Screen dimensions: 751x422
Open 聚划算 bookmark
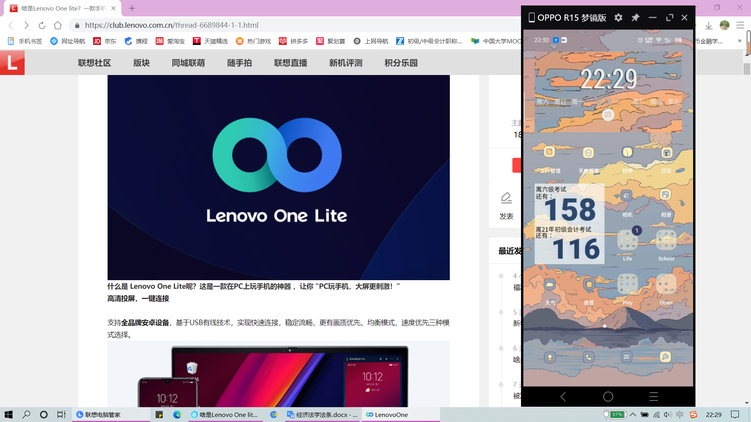coord(331,41)
